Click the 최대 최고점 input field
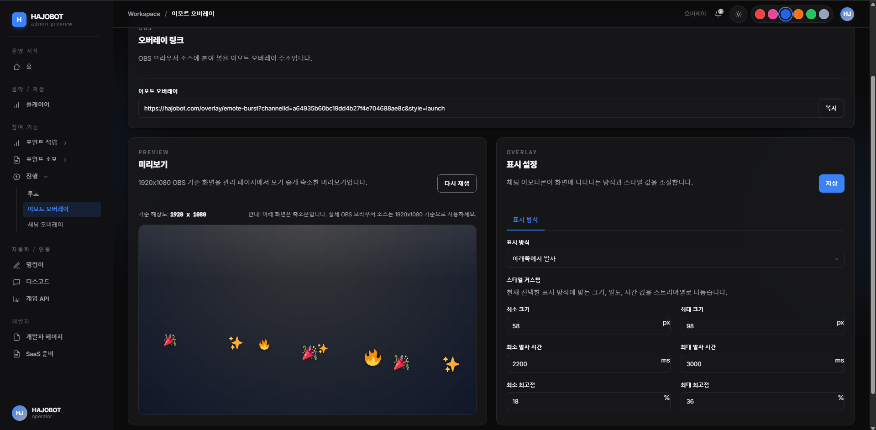876x430 pixels. [x=762, y=401]
